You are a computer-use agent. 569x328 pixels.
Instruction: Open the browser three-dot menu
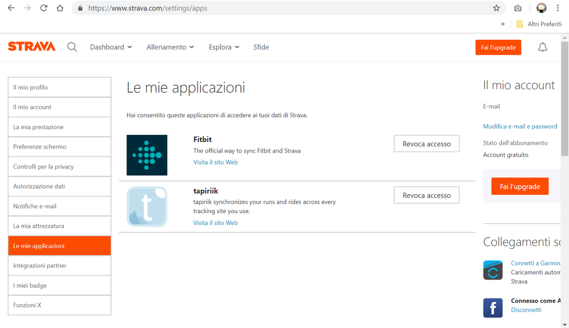coord(558,8)
